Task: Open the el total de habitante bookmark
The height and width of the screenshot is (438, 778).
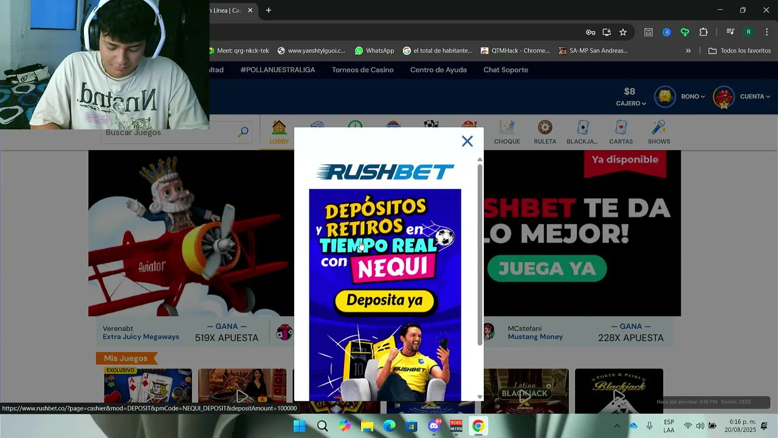Action: click(x=438, y=50)
